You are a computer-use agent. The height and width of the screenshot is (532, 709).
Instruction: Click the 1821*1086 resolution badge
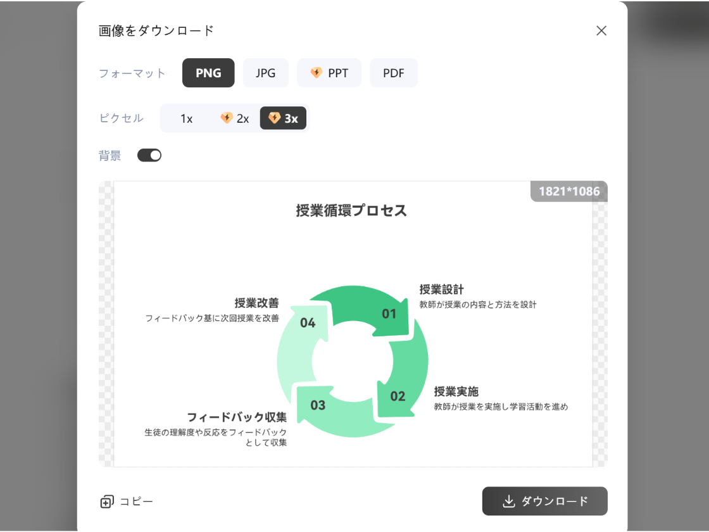568,191
